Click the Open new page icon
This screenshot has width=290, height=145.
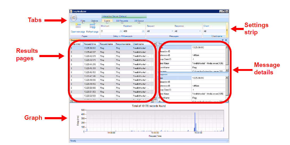[78, 26]
